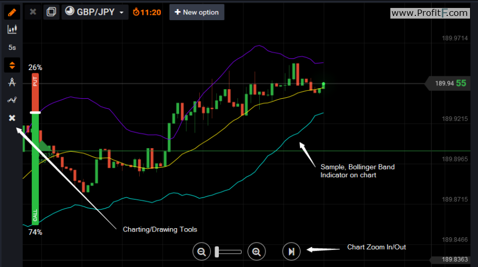Adjust the chart zoom slider handle
478x267 pixels.
tap(217, 252)
